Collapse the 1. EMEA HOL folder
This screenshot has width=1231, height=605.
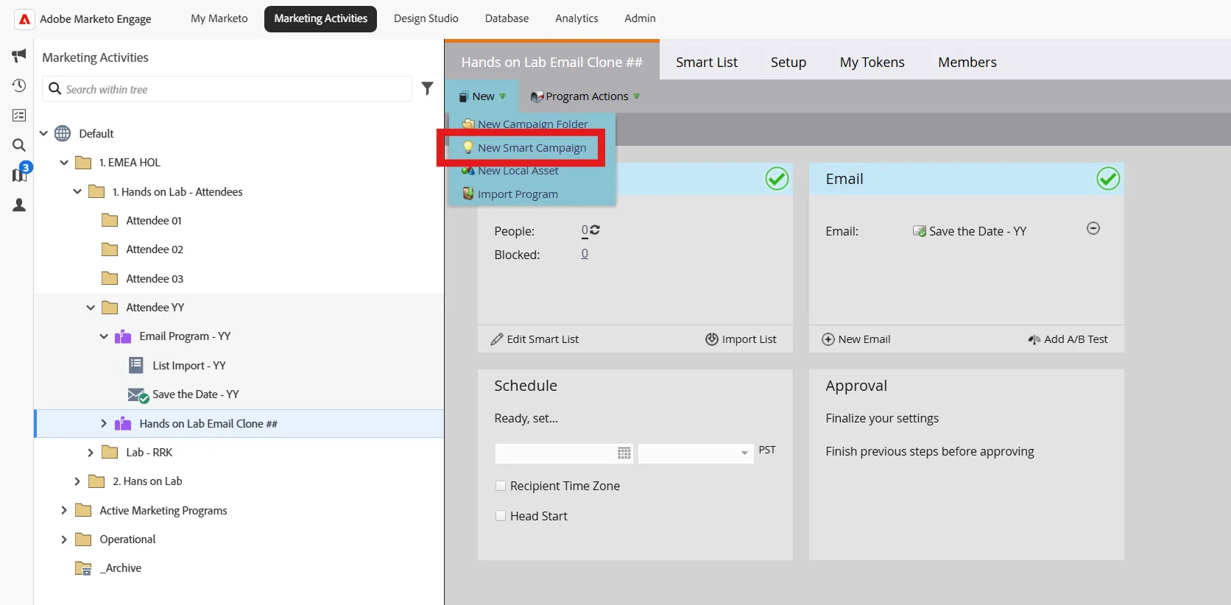[64, 163]
